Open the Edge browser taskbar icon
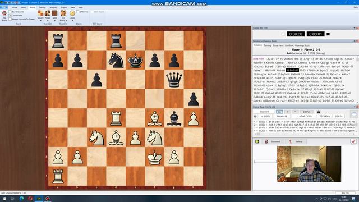Screen dimensions: 359x202 tap(21, 199)
